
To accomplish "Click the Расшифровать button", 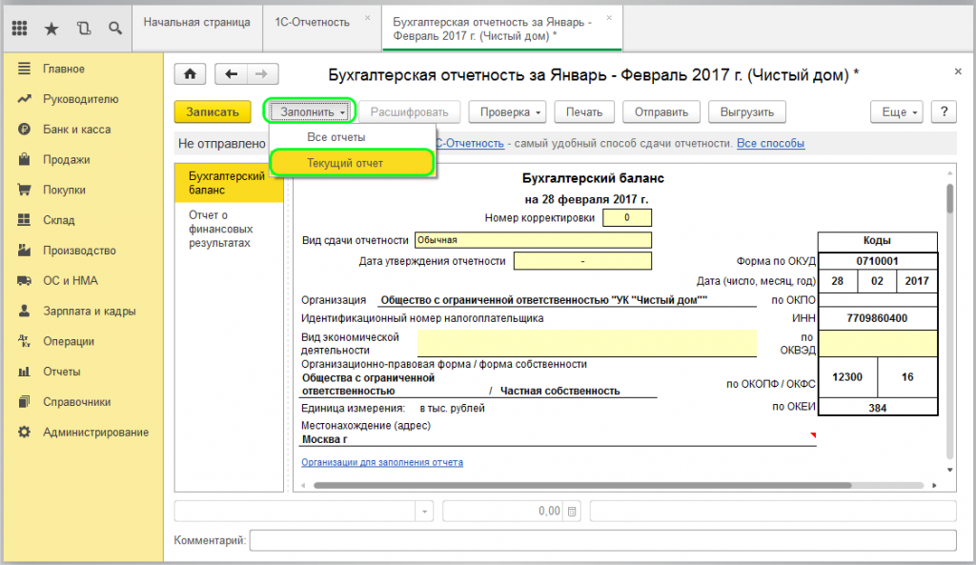I will (x=409, y=112).
